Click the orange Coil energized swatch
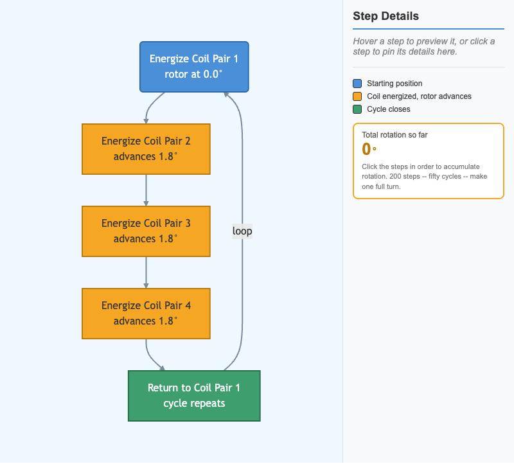 (357, 96)
